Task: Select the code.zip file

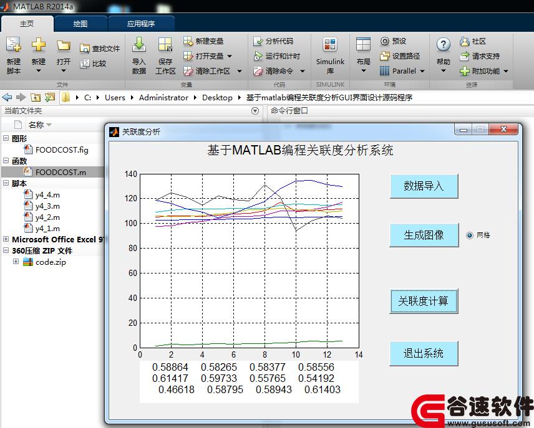Action: point(51,262)
